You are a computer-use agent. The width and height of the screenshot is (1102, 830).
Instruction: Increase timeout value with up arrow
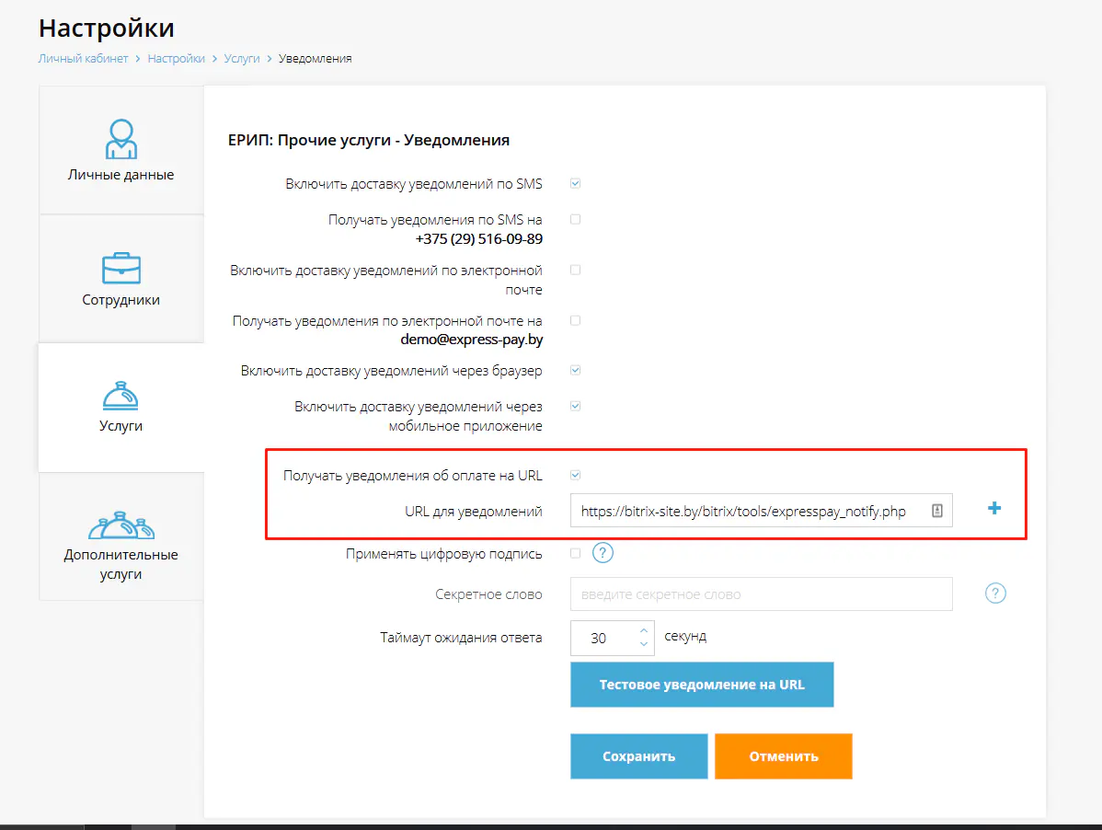coord(644,630)
